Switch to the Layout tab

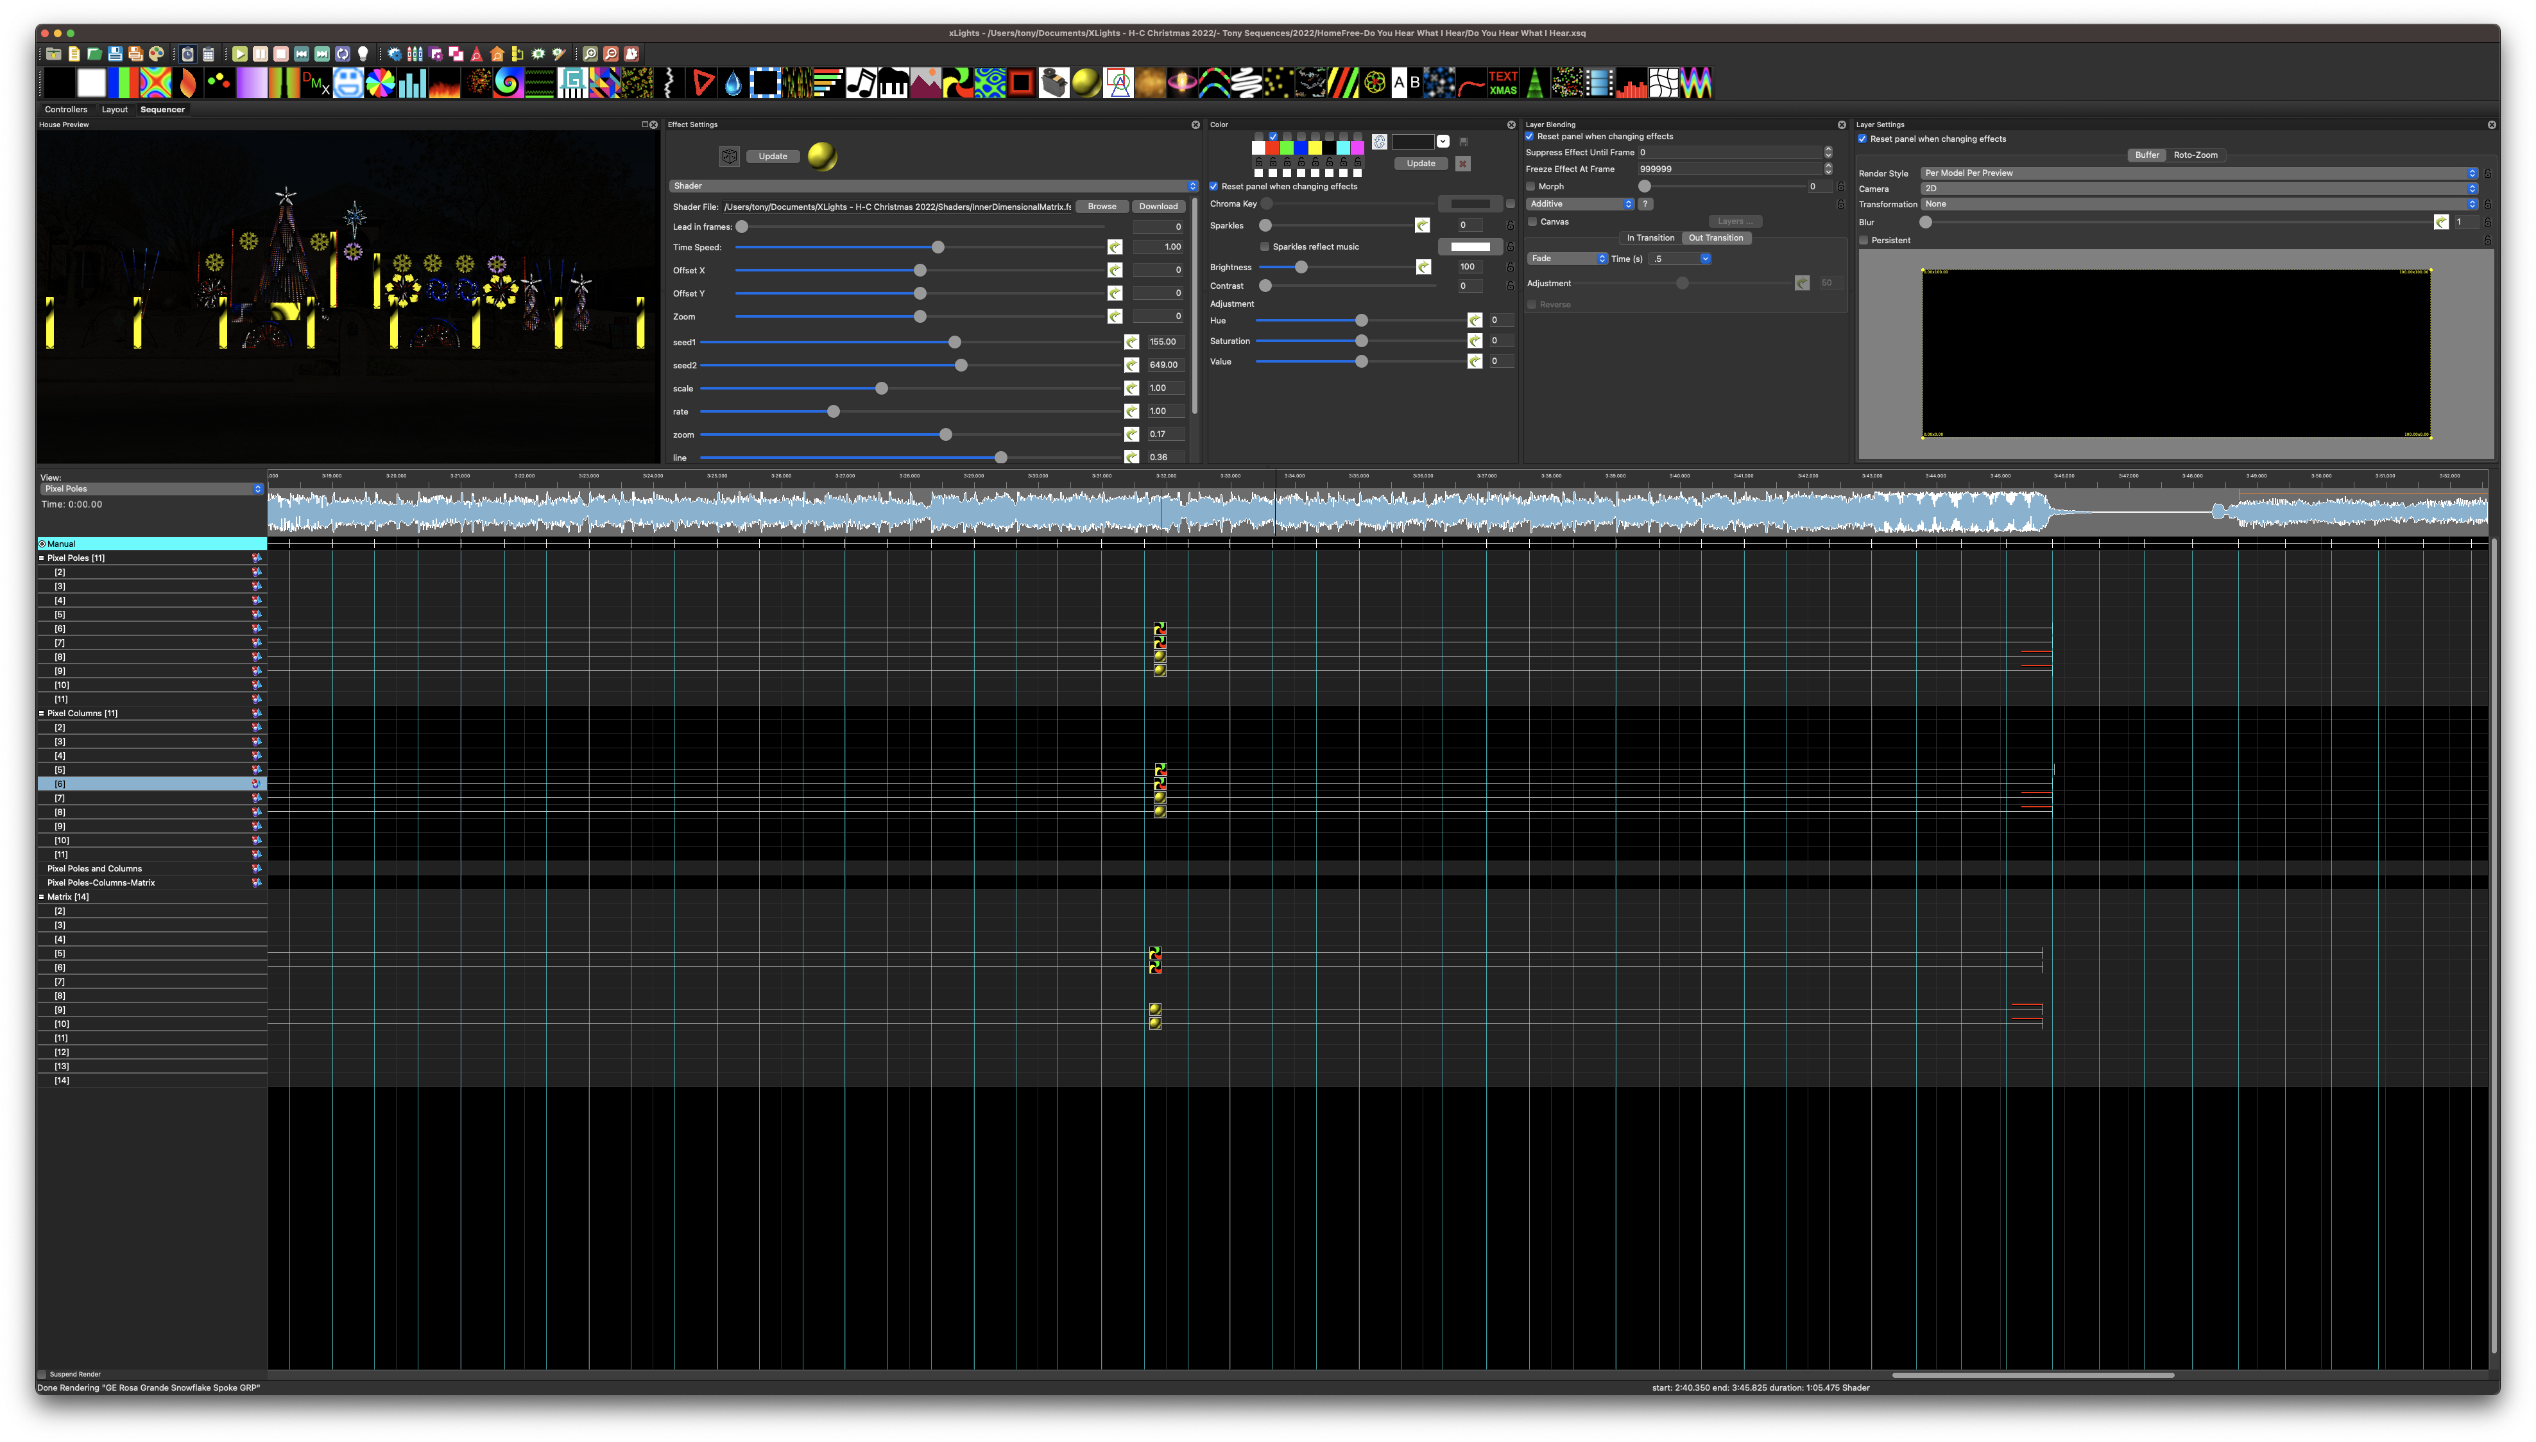click(x=115, y=110)
